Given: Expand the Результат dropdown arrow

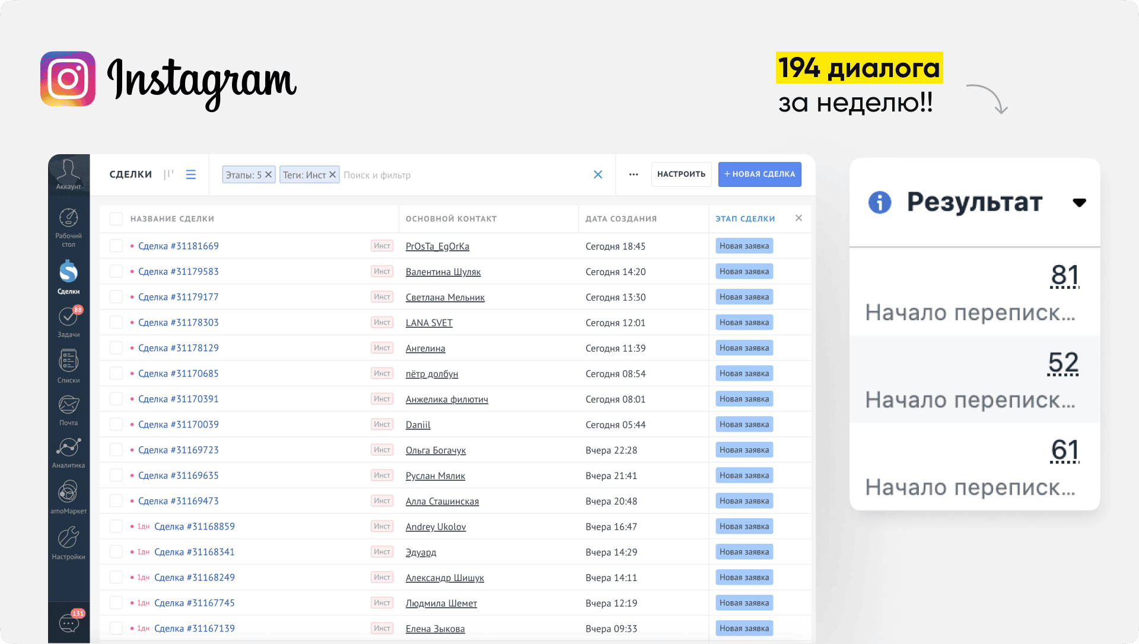Looking at the screenshot, I should coord(1079,203).
